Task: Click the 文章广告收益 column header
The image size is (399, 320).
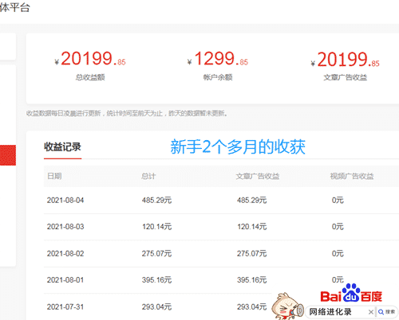Action: click(258, 176)
